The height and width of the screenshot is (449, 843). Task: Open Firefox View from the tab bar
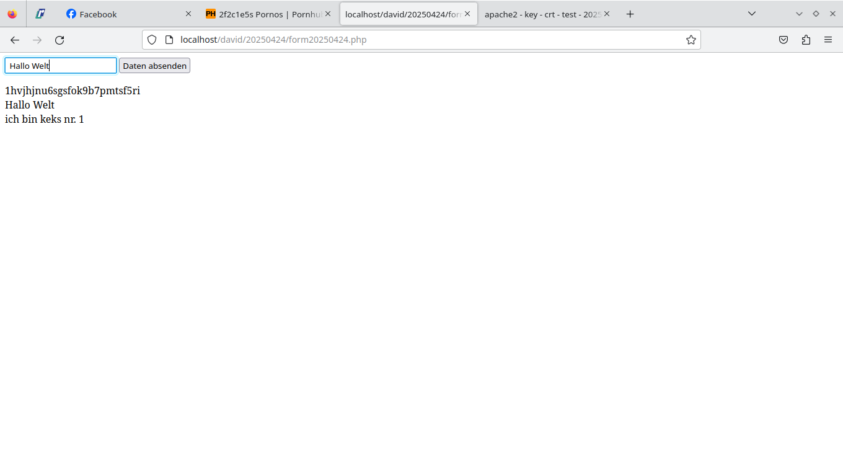pos(12,14)
